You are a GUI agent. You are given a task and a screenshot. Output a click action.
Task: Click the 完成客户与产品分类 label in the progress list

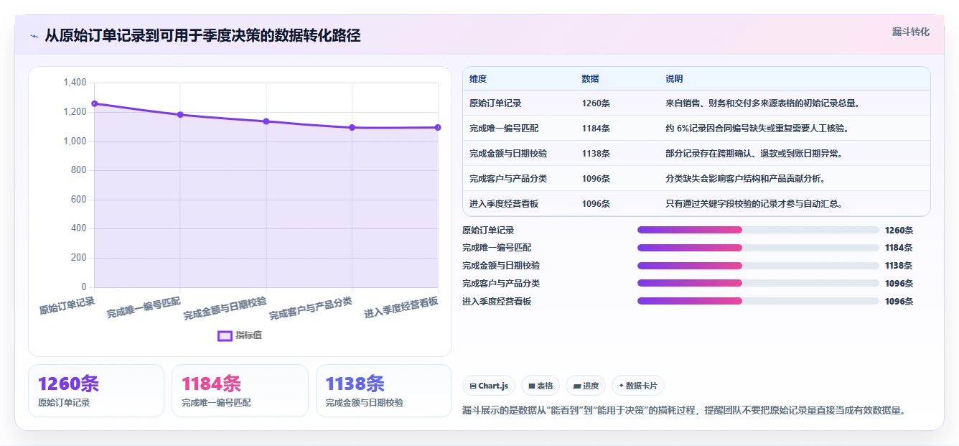coord(501,284)
